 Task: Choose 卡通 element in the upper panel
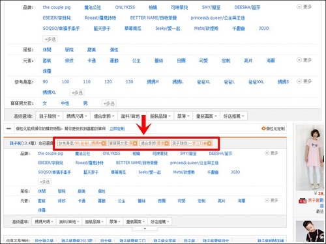pos(91,61)
